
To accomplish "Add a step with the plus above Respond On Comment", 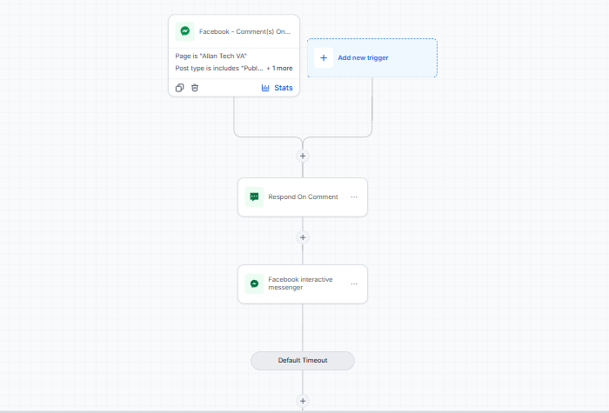I will tap(303, 156).
